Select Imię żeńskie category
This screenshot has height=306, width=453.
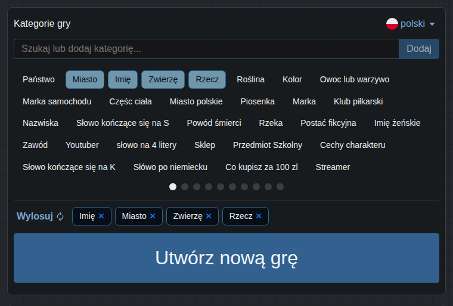397,123
